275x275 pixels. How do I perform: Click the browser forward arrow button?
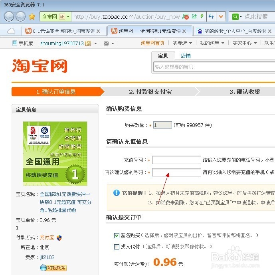pyautogui.click(x=20, y=16)
